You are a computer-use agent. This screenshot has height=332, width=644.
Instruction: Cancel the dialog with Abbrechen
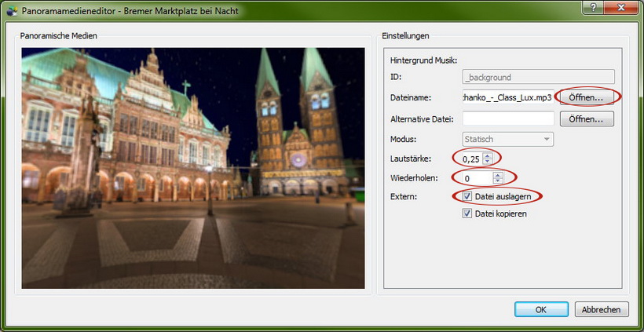(x=602, y=309)
